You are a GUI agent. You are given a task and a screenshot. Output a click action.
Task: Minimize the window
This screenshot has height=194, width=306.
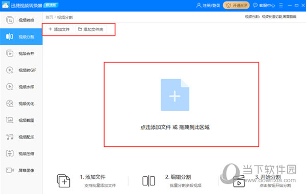tap(290, 5)
